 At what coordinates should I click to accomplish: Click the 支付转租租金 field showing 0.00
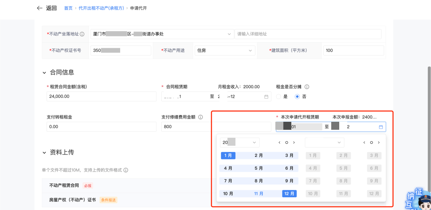[102, 127]
